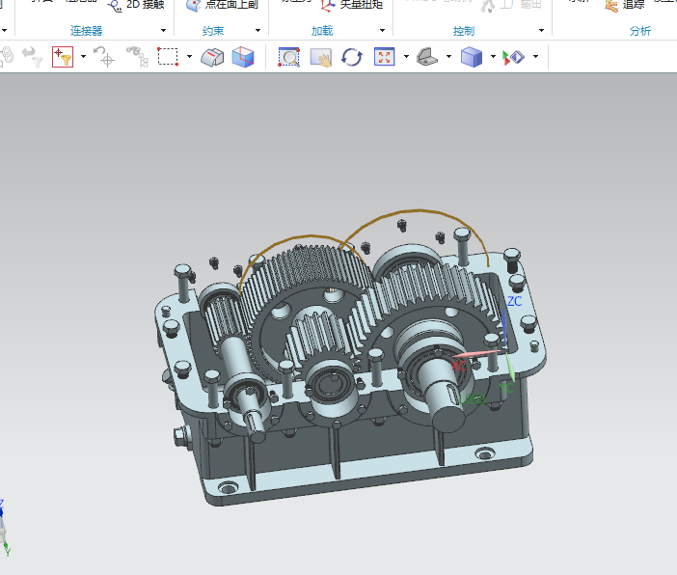This screenshot has width=677, height=575.
Task: Expand the 加载 group options arrow
Action: [x=383, y=31]
